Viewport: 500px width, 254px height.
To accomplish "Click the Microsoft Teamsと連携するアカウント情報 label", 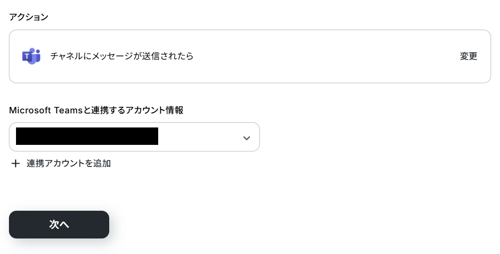I will pyautogui.click(x=97, y=110).
